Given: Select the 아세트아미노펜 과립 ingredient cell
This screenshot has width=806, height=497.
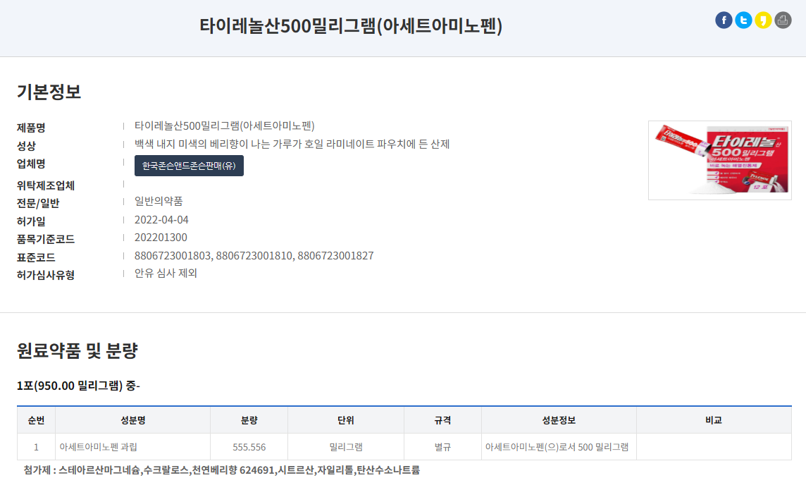Looking at the screenshot, I should click(132, 447).
